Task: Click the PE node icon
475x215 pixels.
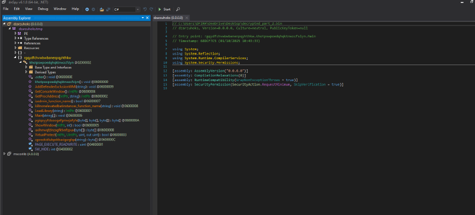Action: pyautogui.click(x=20, y=34)
